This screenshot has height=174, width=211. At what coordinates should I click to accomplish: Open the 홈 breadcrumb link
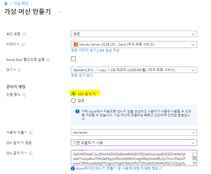pos(6,3)
